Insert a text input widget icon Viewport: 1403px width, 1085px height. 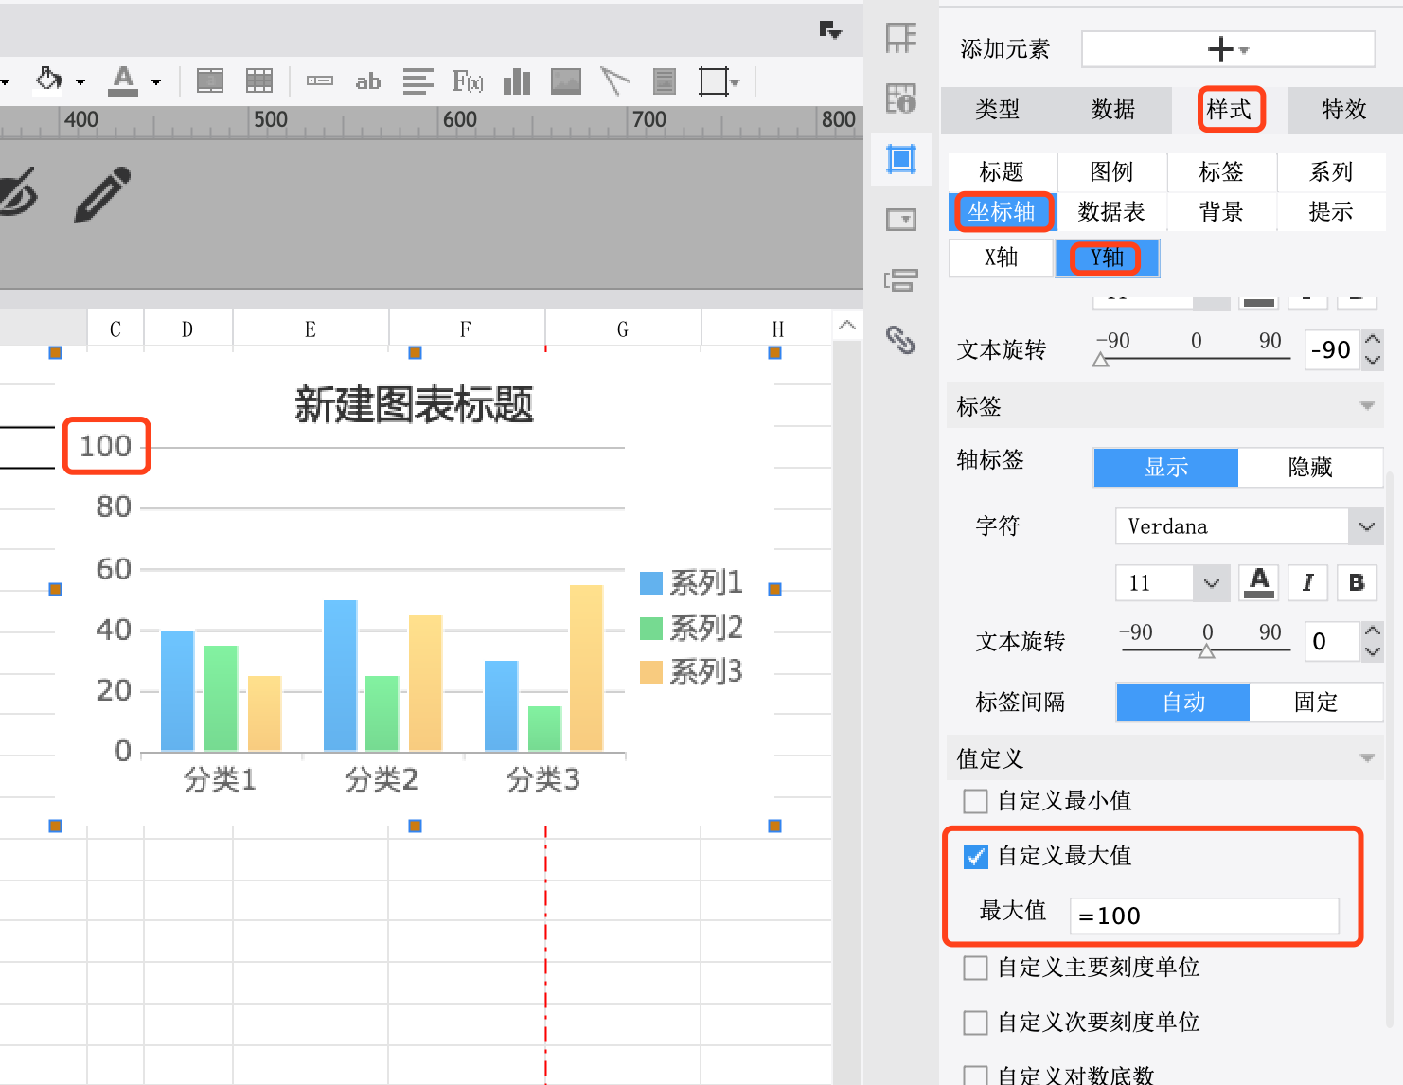pos(320,81)
